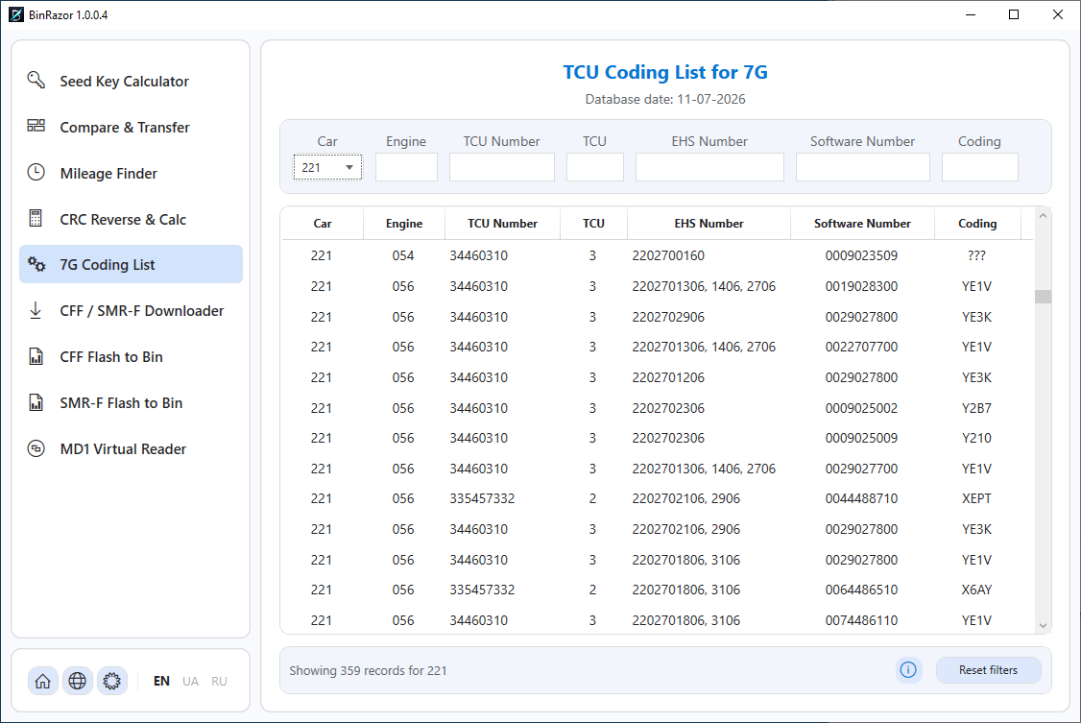1081x723 pixels.
Task: Show the info icon beside Reset filters
Action: tap(908, 669)
